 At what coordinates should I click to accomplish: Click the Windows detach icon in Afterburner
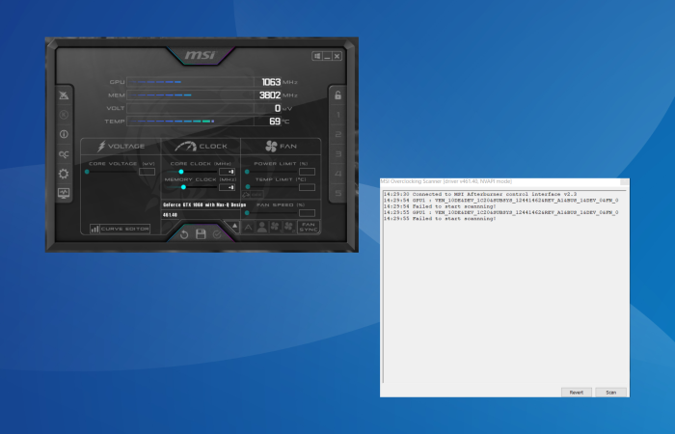[317, 56]
